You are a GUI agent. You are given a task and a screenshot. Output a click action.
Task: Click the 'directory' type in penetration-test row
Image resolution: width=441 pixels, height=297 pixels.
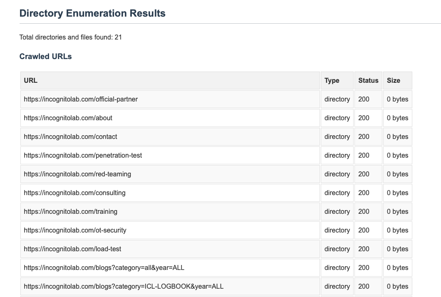[x=337, y=155]
